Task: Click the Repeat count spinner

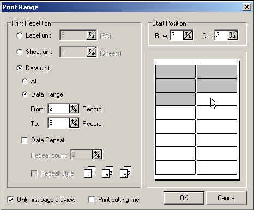Action: tap(97, 154)
